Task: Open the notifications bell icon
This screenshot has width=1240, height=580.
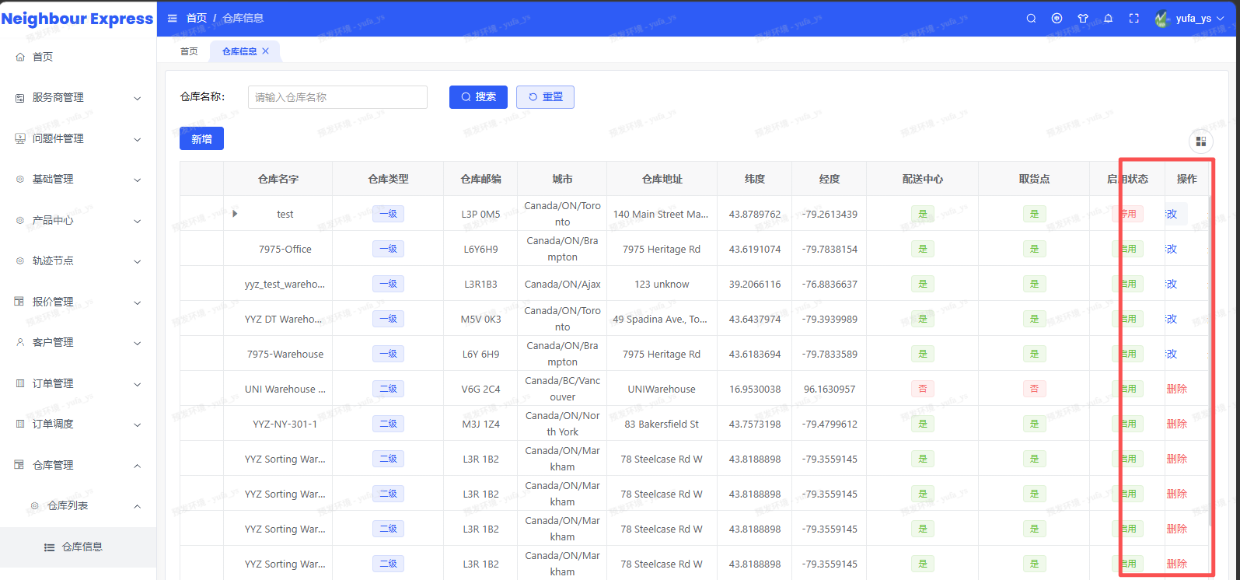Action: [1109, 19]
